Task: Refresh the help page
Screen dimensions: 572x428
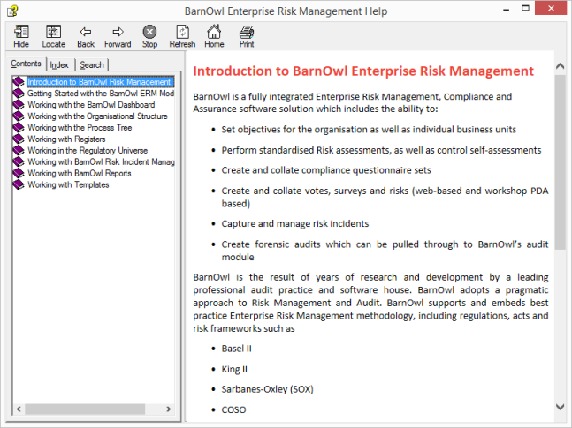Action: coord(182,36)
